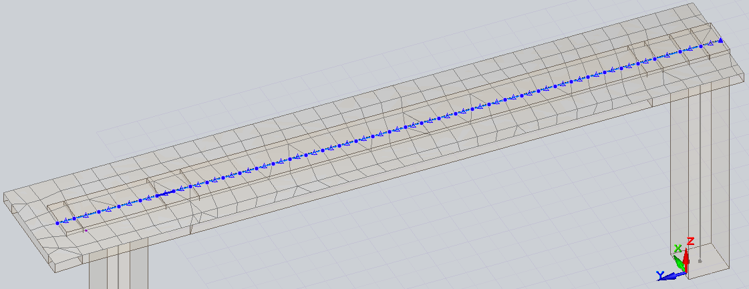Image resolution: width=749 pixels, height=289 pixels.
Task: Click the blue Y axis label
Action: pos(659,275)
